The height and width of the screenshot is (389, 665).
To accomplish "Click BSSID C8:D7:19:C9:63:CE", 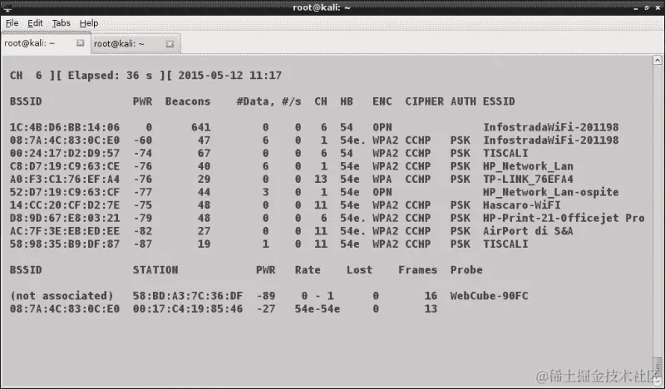I will 65,166.
